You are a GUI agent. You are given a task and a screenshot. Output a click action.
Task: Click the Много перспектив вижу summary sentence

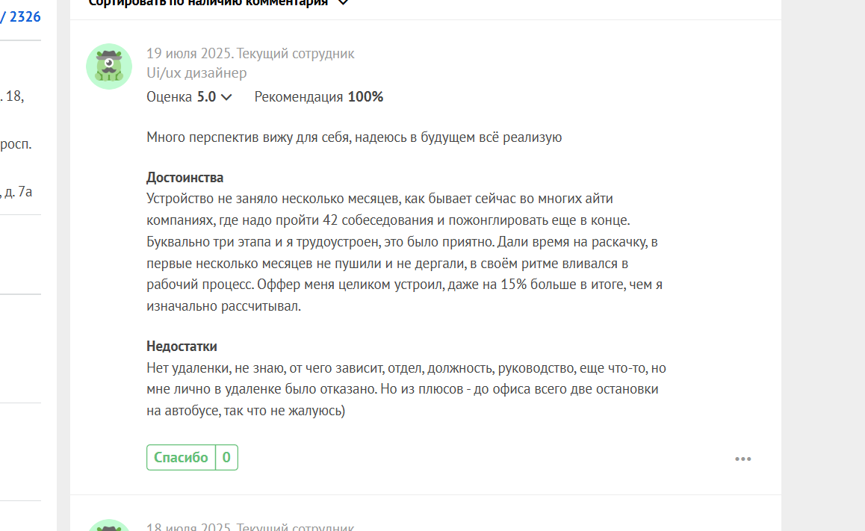click(x=354, y=137)
